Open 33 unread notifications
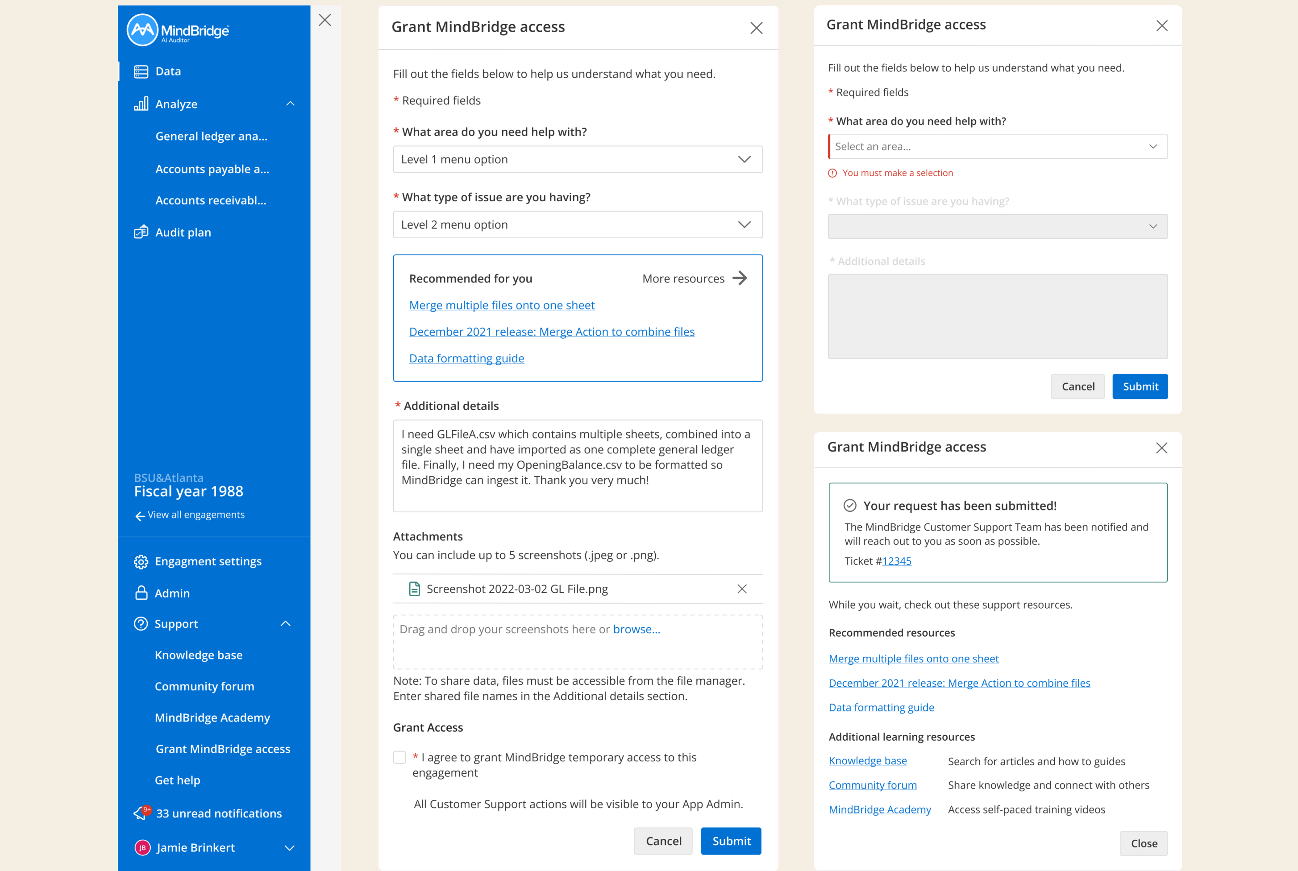 [219, 813]
